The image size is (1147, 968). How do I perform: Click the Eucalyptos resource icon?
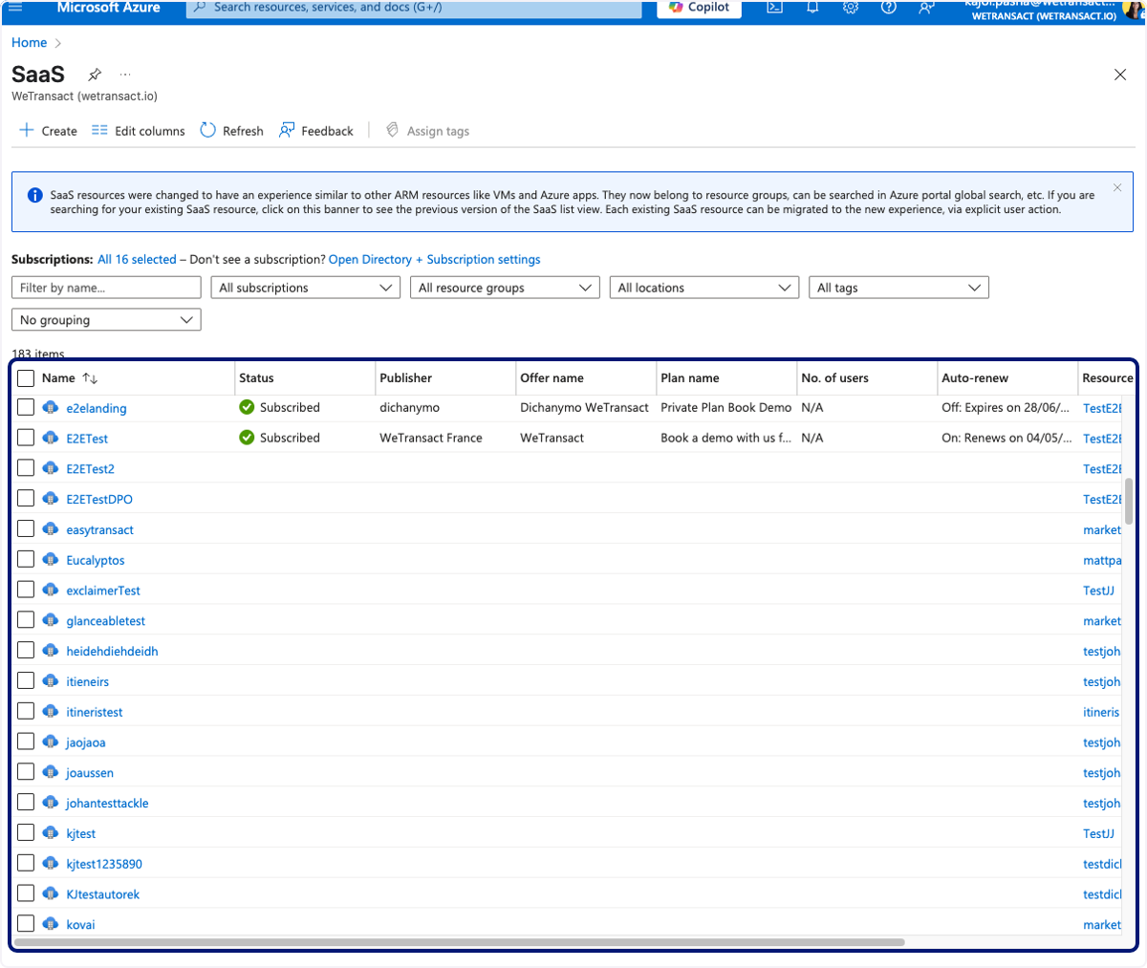52,560
